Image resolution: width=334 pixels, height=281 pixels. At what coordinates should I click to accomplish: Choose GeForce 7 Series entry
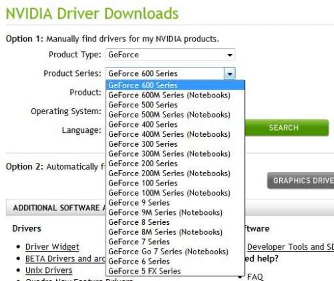pyautogui.click(x=175, y=242)
